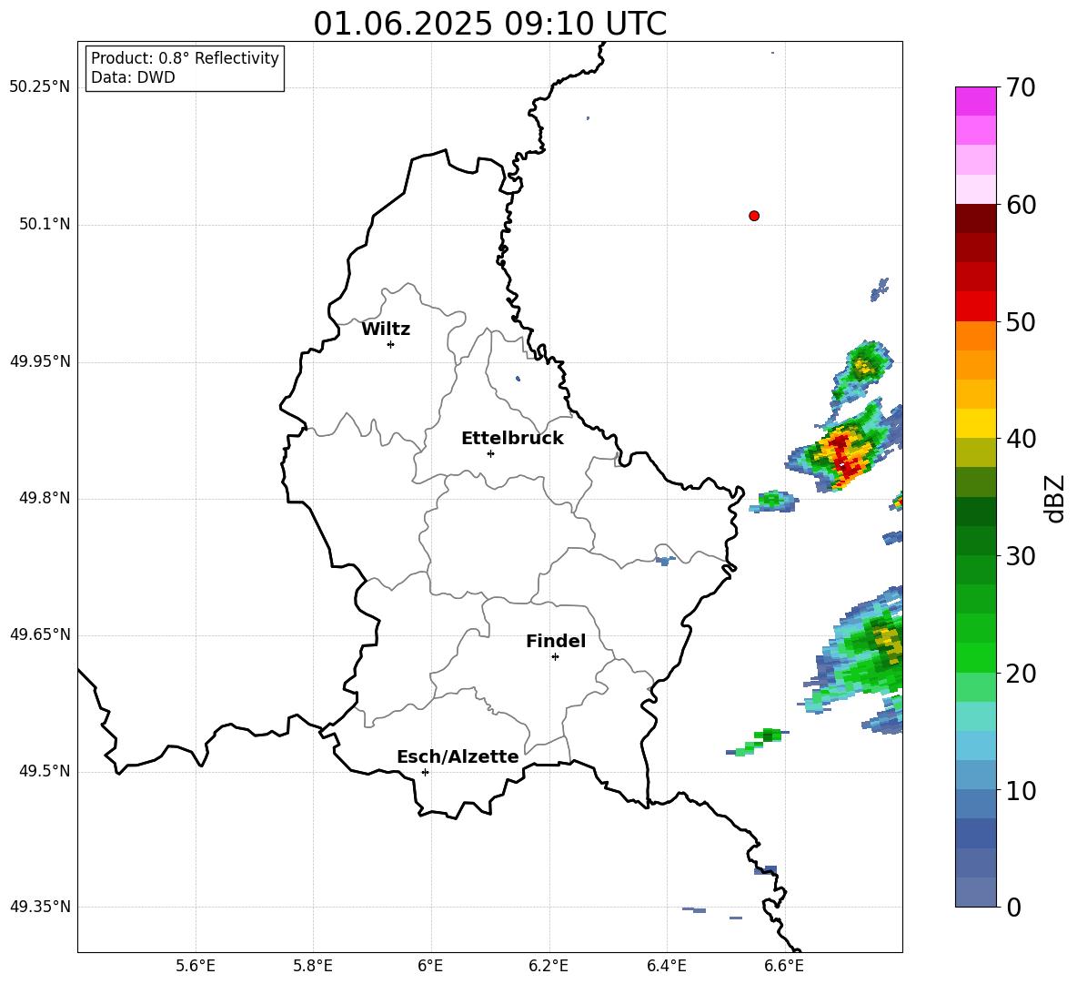Click the Wiltz city label
1077x984 pixels.
386,330
